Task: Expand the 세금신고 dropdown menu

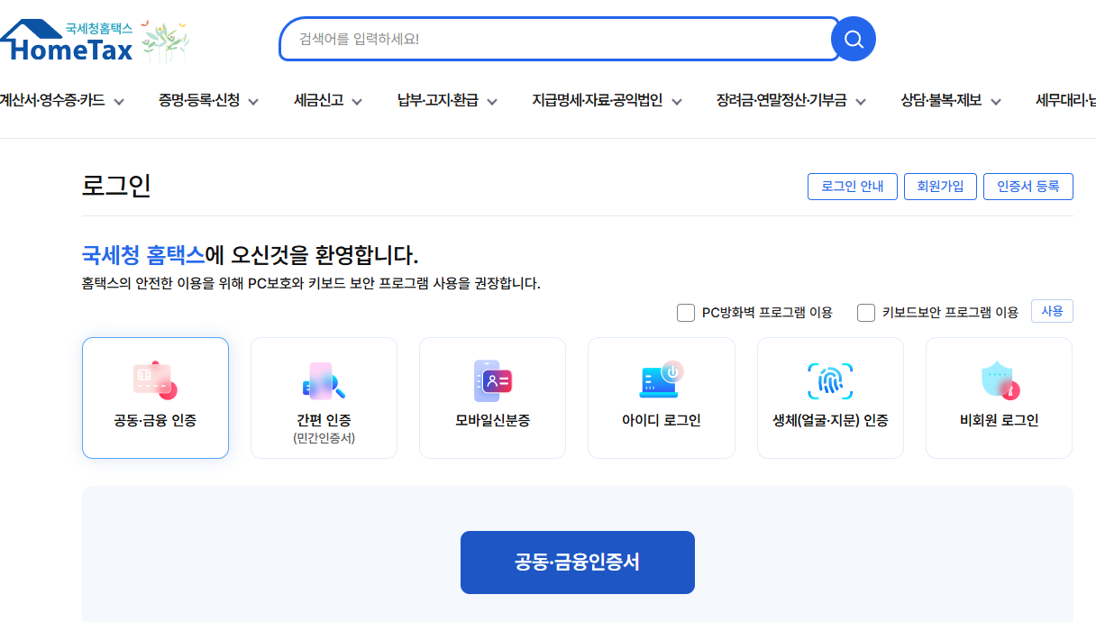Action: coord(327,101)
